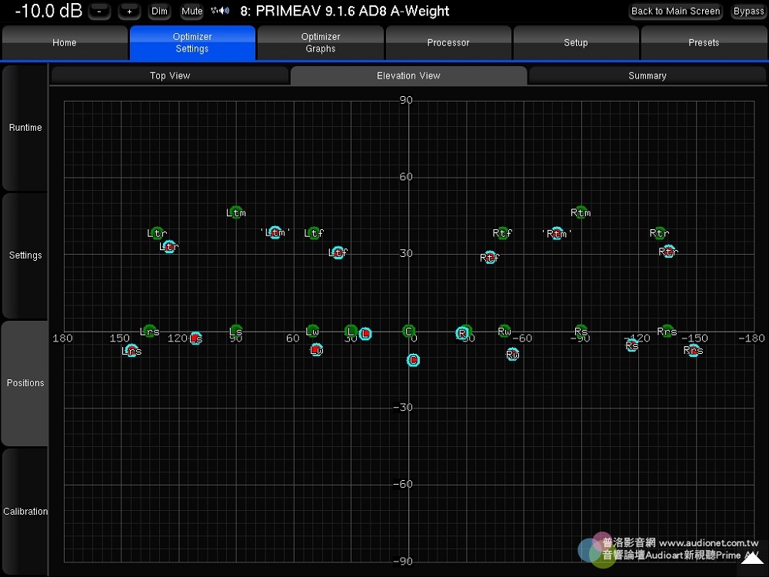Open the Calibration side panel
769x577 pixels.
(25, 512)
